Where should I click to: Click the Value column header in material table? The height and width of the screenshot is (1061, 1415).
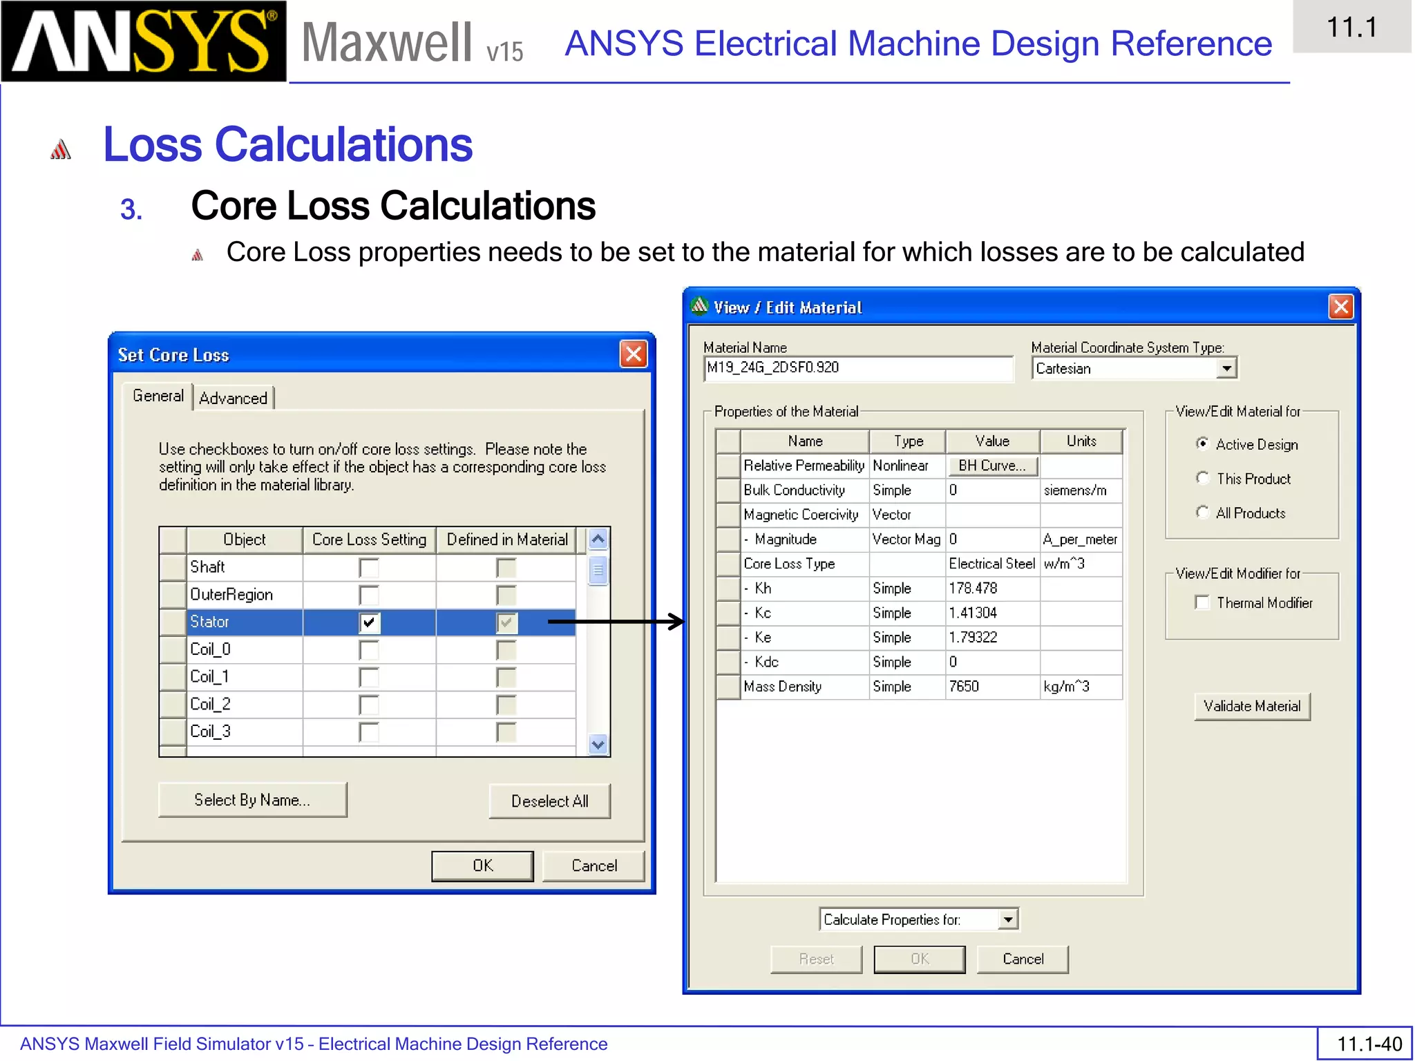(992, 441)
